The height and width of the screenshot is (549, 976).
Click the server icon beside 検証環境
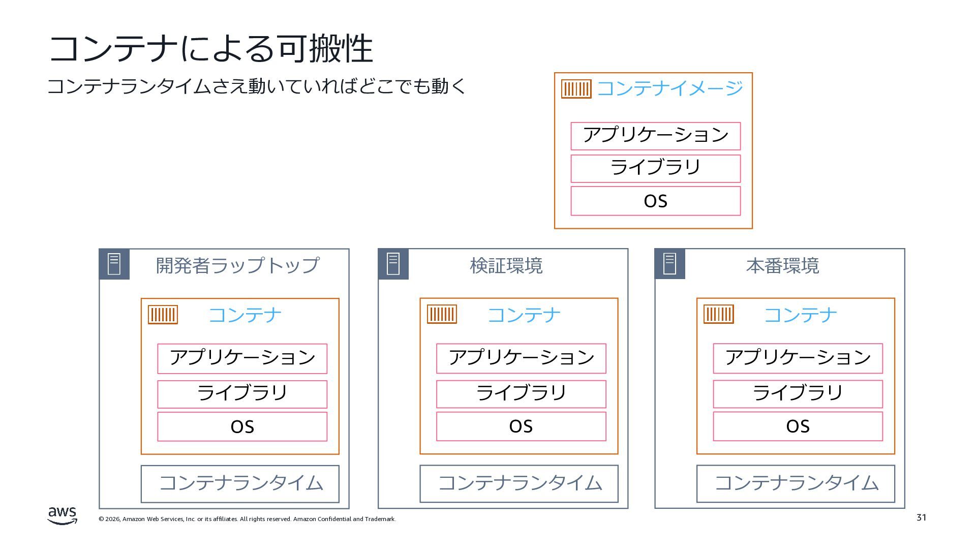pyautogui.click(x=393, y=264)
